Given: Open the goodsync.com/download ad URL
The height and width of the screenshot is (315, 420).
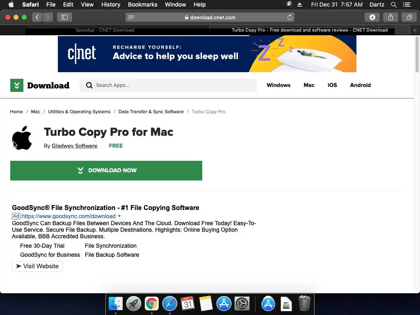Looking at the screenshot, I should pos(68,216).
